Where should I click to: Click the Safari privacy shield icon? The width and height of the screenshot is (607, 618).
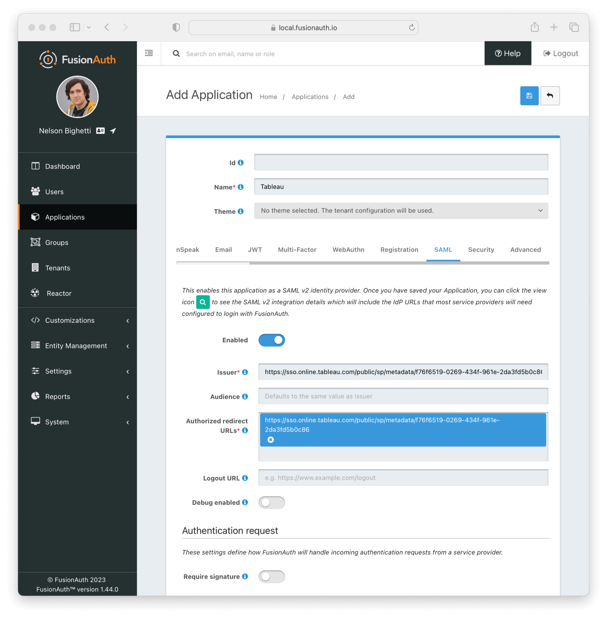[176, 27]
